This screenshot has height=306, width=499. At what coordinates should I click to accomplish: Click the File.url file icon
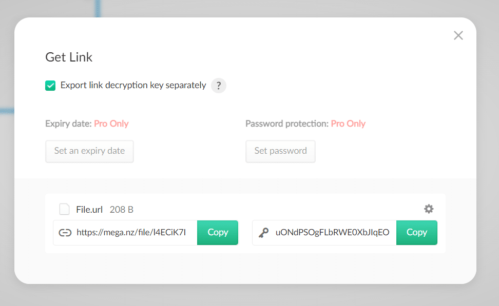click(x=65, y=210)
